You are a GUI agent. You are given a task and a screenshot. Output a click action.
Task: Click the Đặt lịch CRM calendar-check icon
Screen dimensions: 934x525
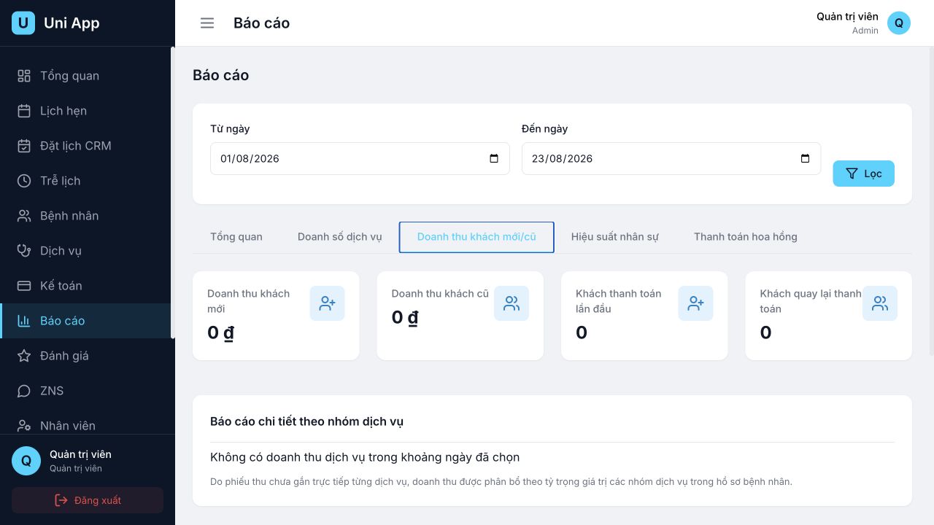24,146
